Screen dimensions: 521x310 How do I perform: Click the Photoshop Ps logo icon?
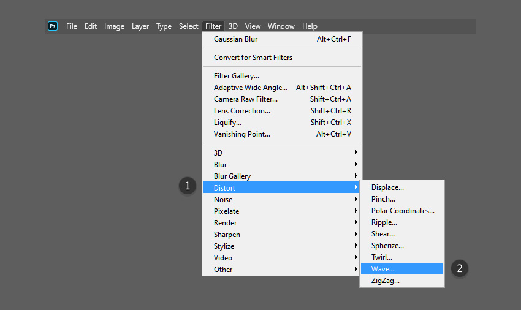tap(53, 26)
